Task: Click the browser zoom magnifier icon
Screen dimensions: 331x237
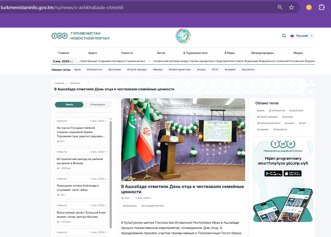Action: (280, 7)
